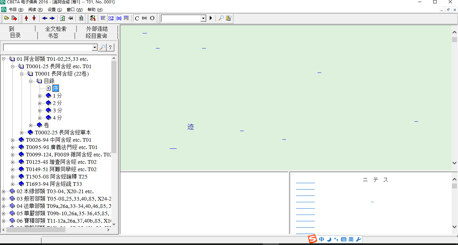Click inside the catalog search input field
Image resolution: width=458 pixels, height=245 pixels.
coord(47,47)
